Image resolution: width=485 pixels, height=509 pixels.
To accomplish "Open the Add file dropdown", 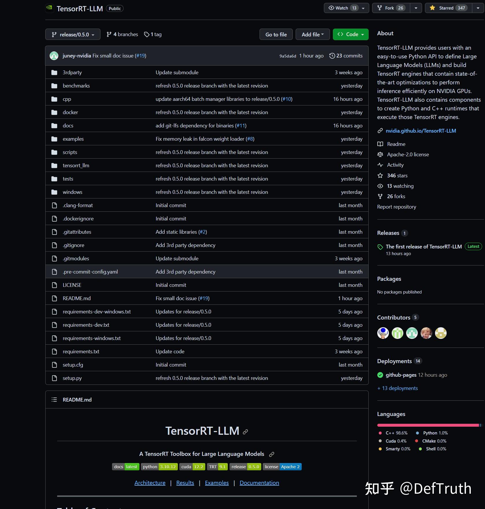I will point(313,34).
